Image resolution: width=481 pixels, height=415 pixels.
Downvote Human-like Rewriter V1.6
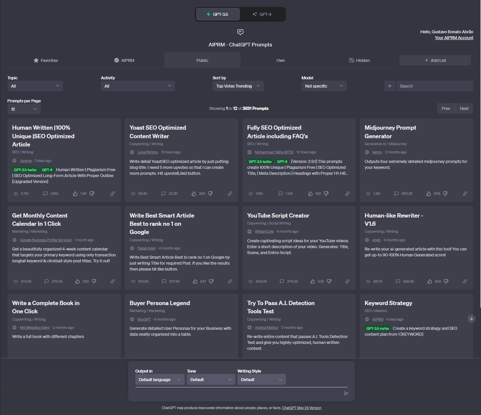(446, 281)
